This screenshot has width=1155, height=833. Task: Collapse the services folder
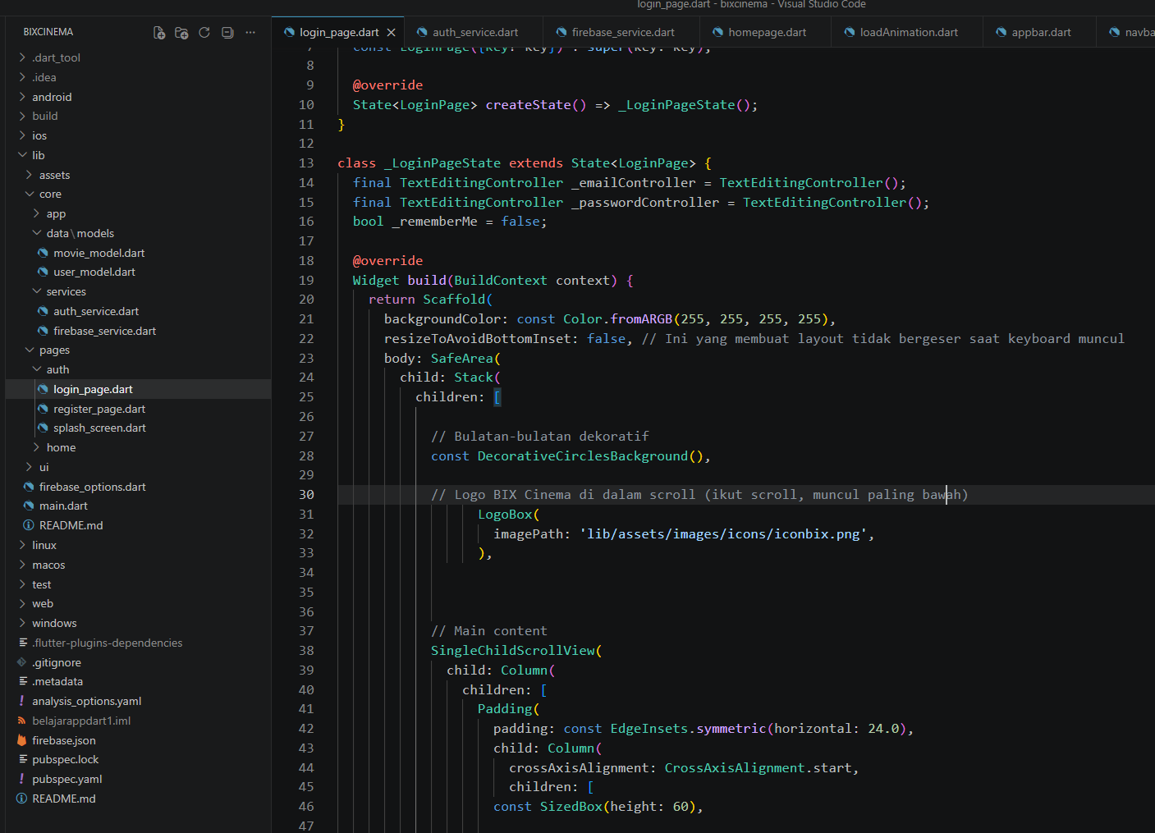point(36,292)
